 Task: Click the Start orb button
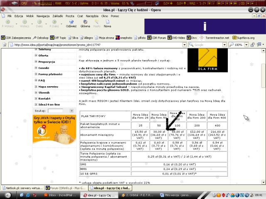pos(8,195)
